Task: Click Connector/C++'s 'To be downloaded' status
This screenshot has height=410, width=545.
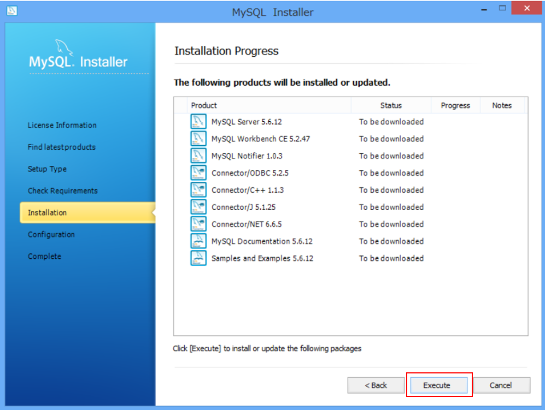Action: pyautogui.click(x=391, y=190)
